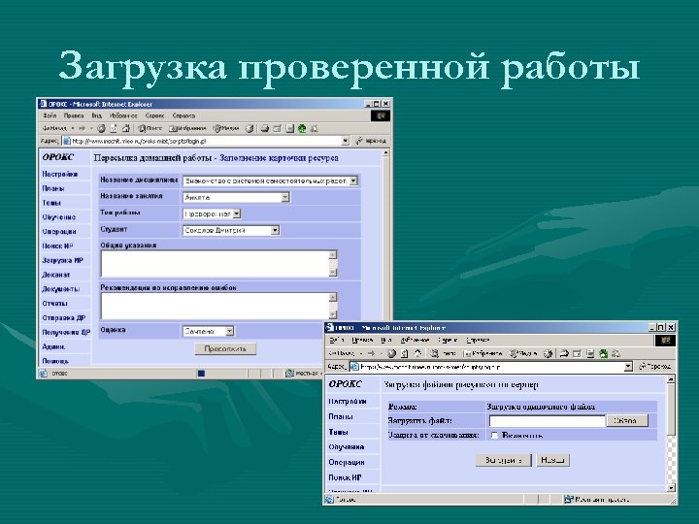Viewport: 699px width, 524px height.
Task: Expand address bar dropdown in upper window
Action: [345, 141]
